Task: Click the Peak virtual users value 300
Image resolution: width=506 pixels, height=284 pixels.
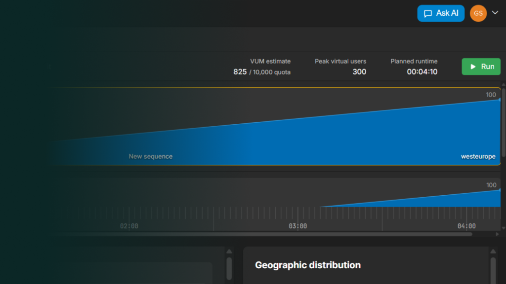Action: pos(359,72)
